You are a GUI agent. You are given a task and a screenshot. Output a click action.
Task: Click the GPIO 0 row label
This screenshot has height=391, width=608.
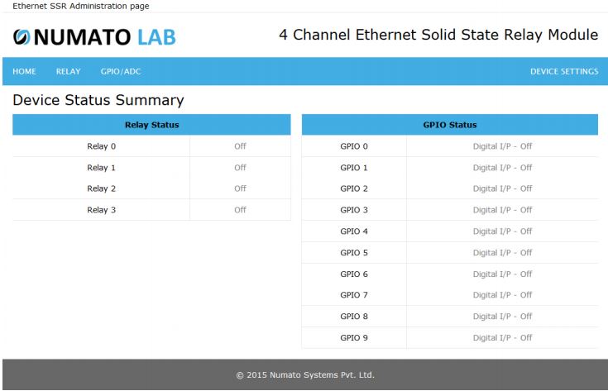[x=354, y=146]
